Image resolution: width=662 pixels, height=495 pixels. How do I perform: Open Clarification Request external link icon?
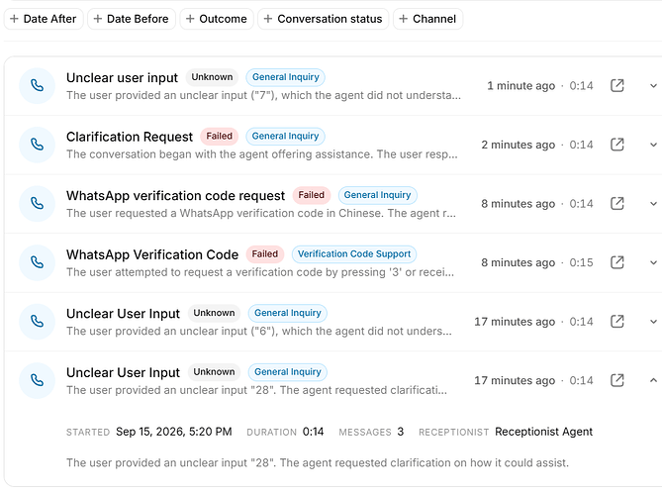(x=616, y=145)
